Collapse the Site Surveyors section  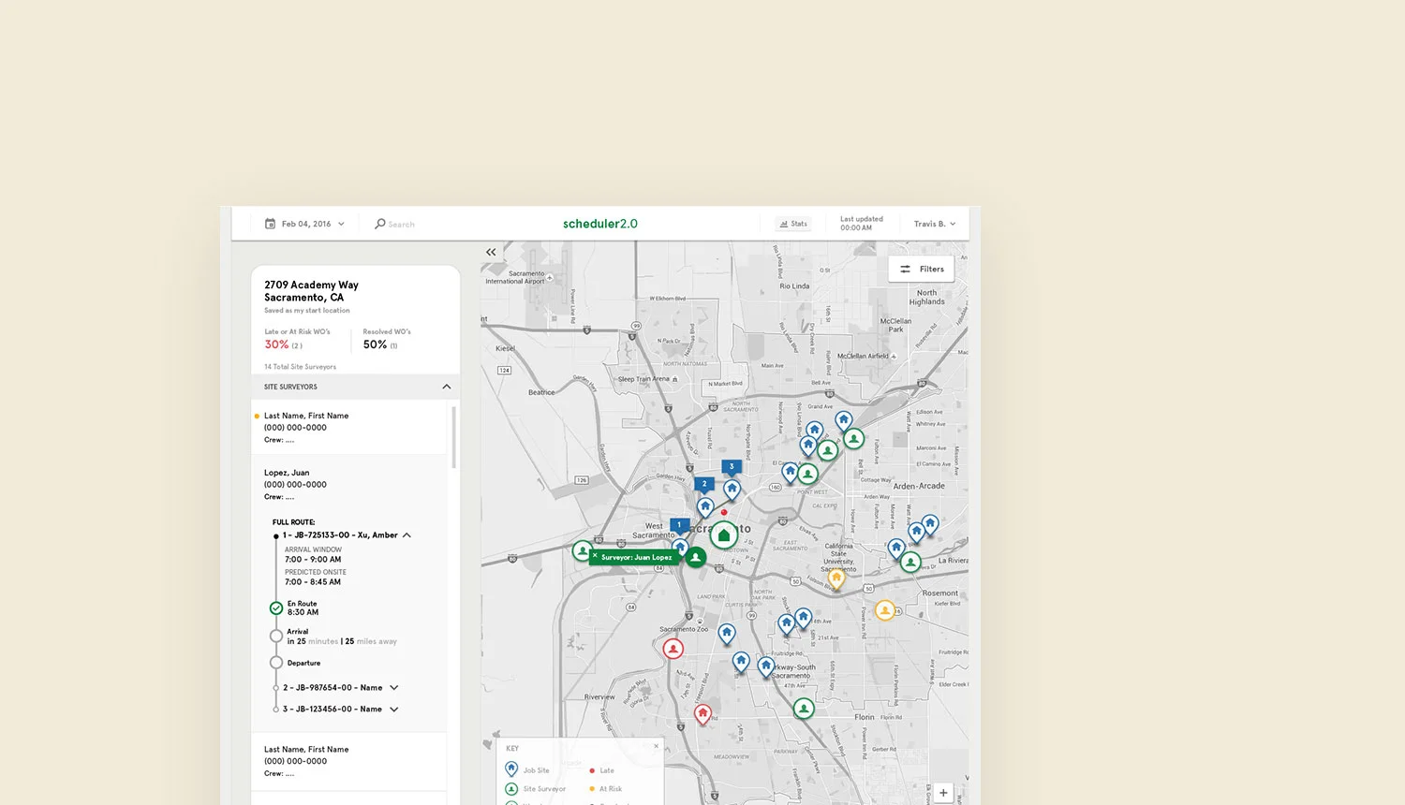pos(447,387)
